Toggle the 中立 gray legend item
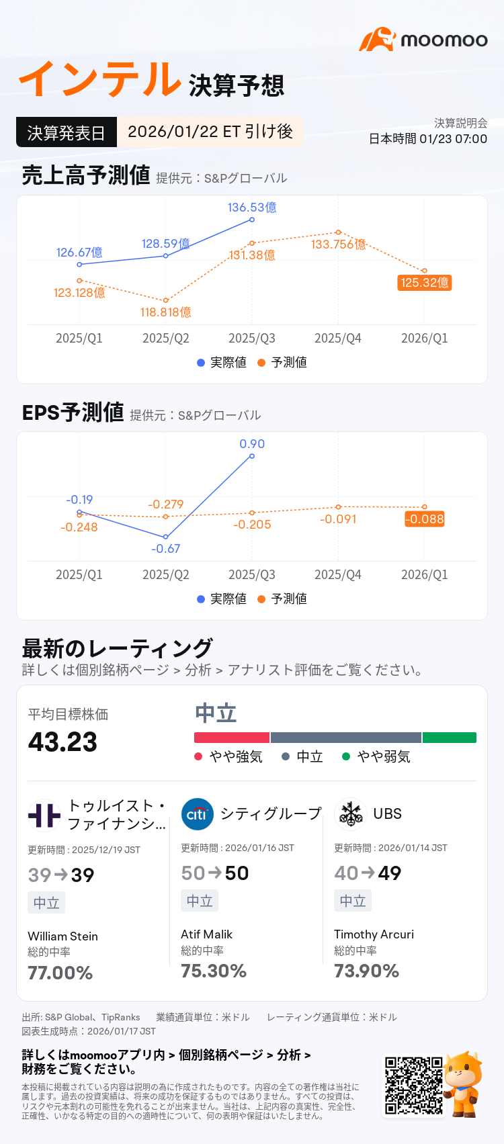 [x=302, y=757]
